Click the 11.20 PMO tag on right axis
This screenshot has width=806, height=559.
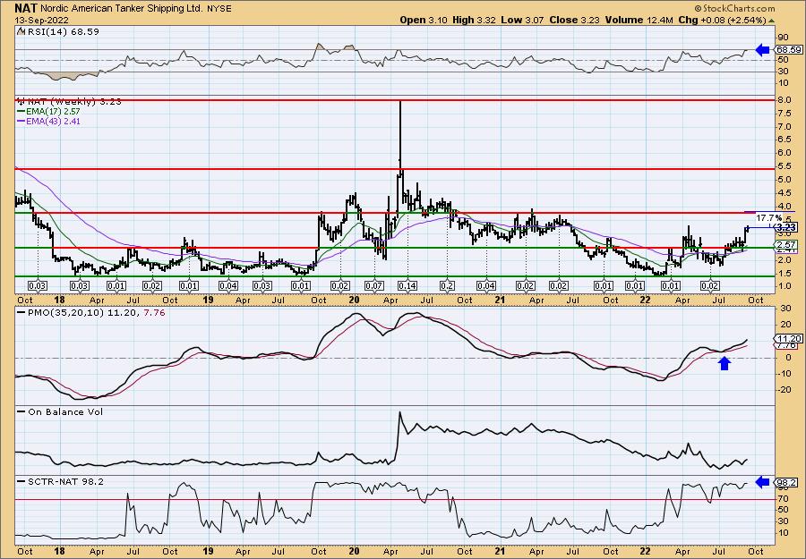pyautogui.click(x=788, y=338)
